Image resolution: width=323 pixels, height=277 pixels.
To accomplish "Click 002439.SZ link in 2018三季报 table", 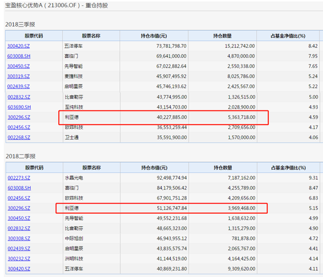I will coord(19,86).
